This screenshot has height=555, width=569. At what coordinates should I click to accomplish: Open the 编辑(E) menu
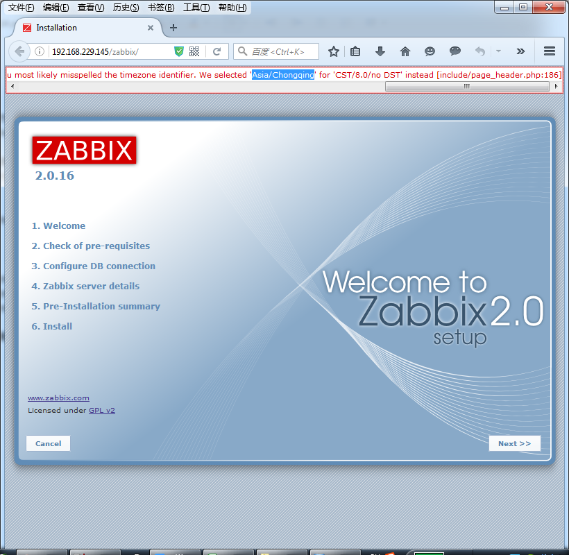pos(56,7)
